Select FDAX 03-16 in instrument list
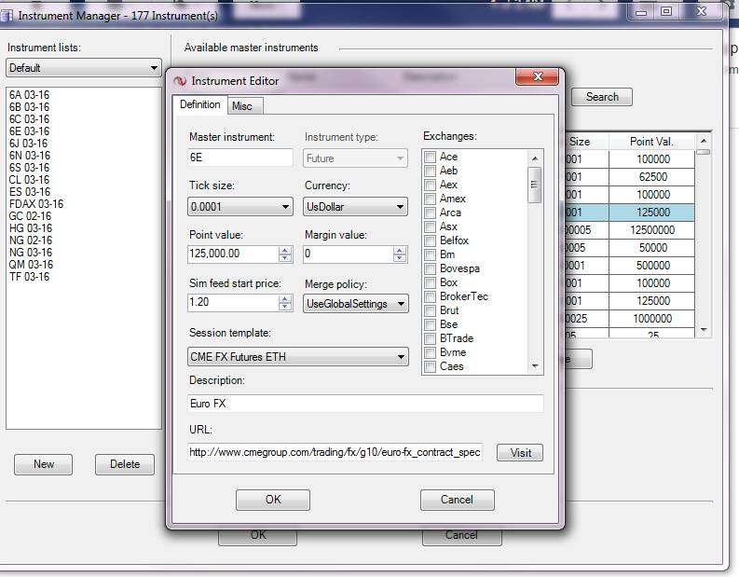Screen dimensions: 739x577 (x=35, y=203)
